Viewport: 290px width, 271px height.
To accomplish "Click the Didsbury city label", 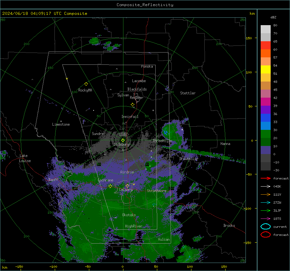I will [x=121, y=144].
